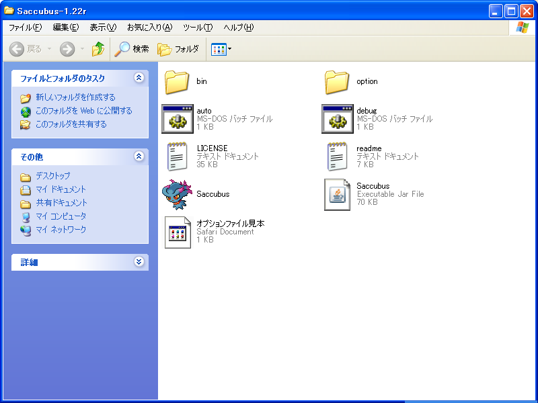Click the Windows flag logo
Image resolution: width=538 pixels, height=403 pixels.
(523, 28)
